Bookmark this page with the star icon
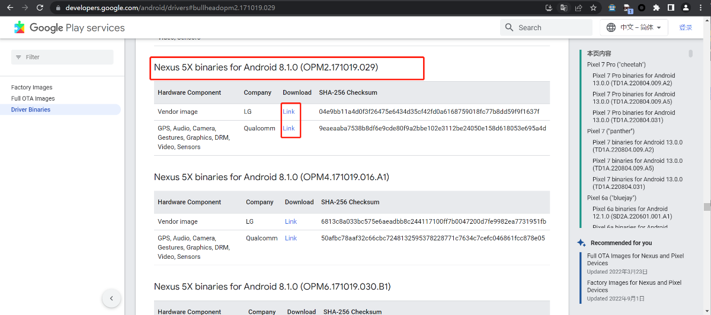 coord(593,8)
